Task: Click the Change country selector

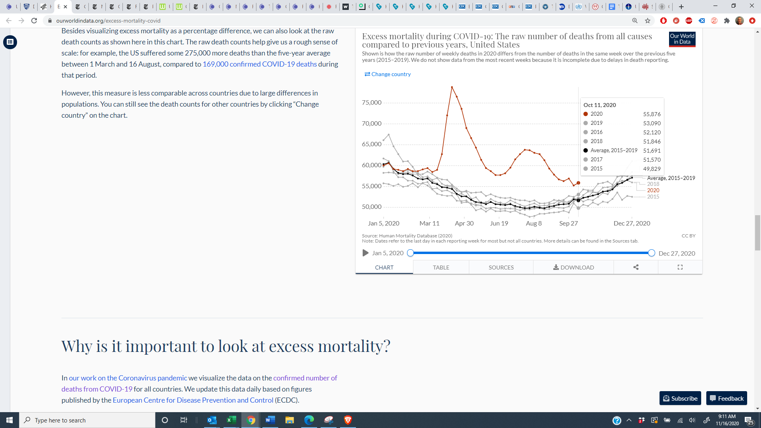Action: 388,74
